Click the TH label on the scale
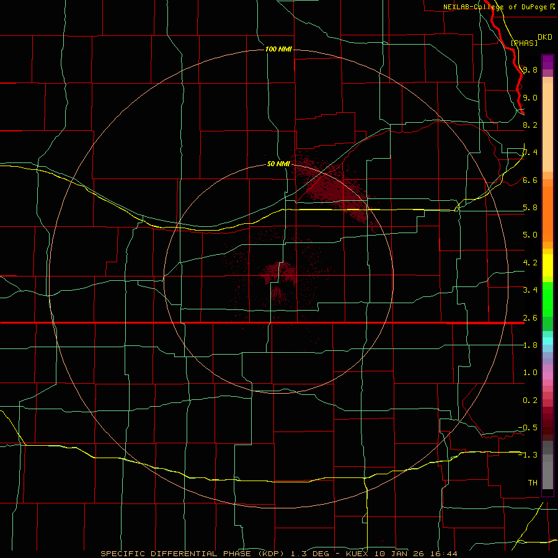The height and width of the screenshot is (558, 558). [x=533, y=483]
